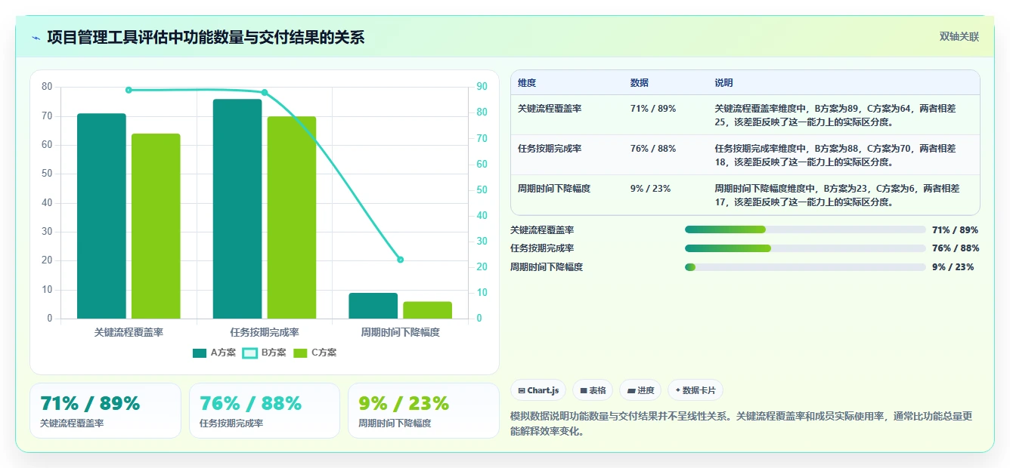Click the 周期时间下降幅度 progress bar
The height and width of the screenshot is (468, 1010).
(805, 267)
